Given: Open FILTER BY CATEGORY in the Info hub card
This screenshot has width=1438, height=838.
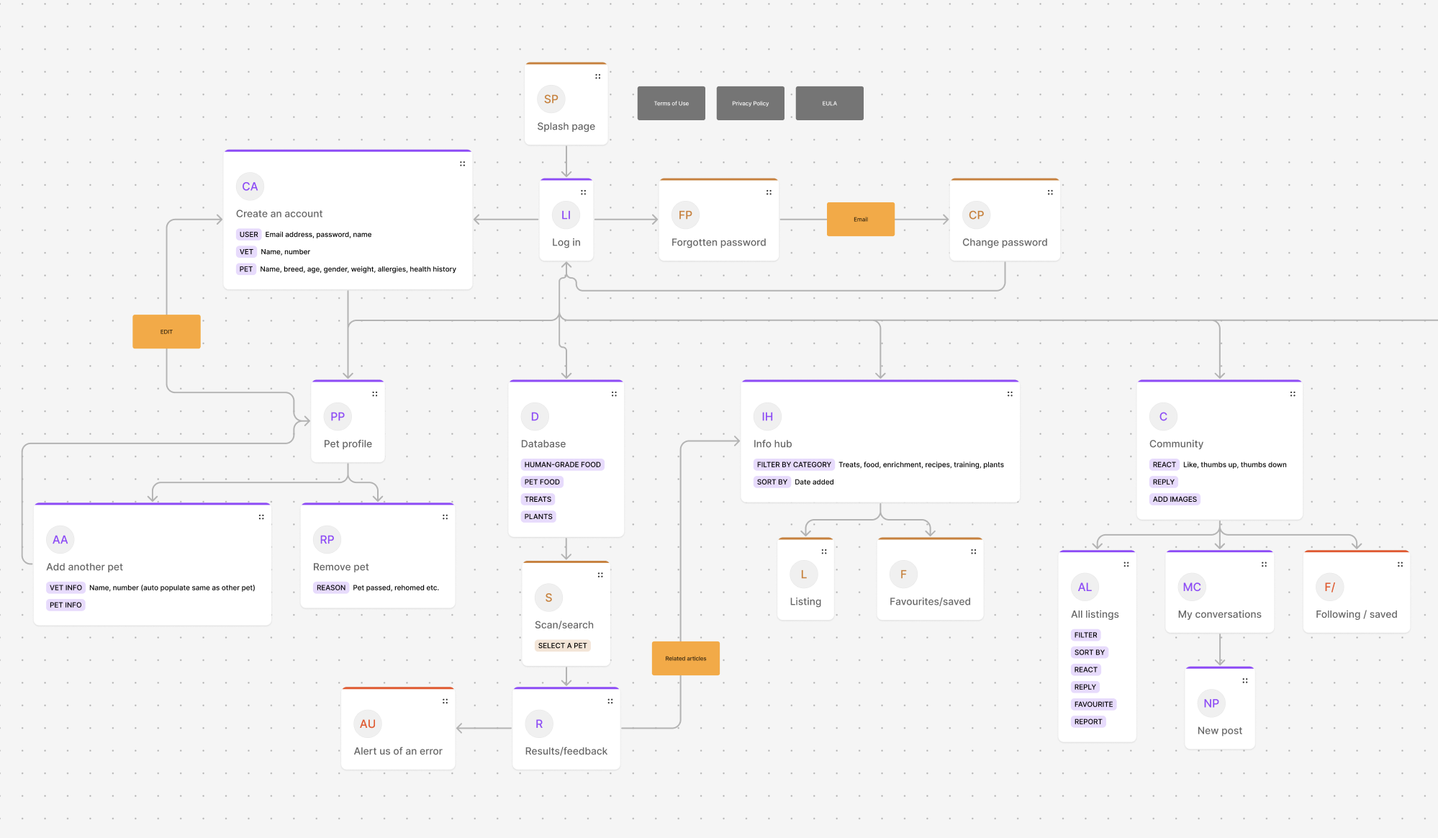Looking at the screenshot, I should pyautogui.click(x=794, y=464).
